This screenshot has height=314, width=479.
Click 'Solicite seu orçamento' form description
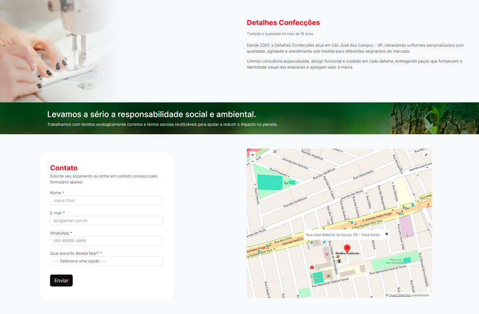[x=104, y=179]
